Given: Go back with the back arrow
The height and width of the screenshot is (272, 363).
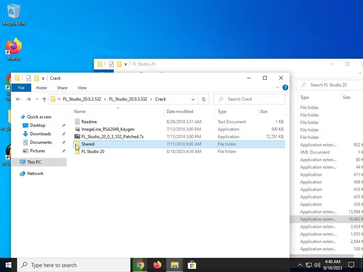Looking at the screenshot, I should (18, 99).
